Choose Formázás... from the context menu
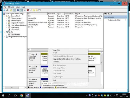The image size is (130, 98). point(68,62)
